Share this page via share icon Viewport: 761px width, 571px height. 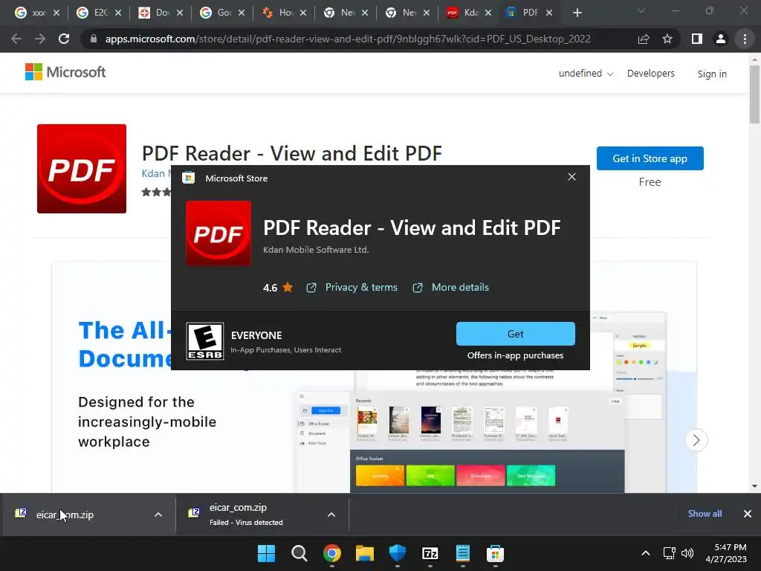644,39
